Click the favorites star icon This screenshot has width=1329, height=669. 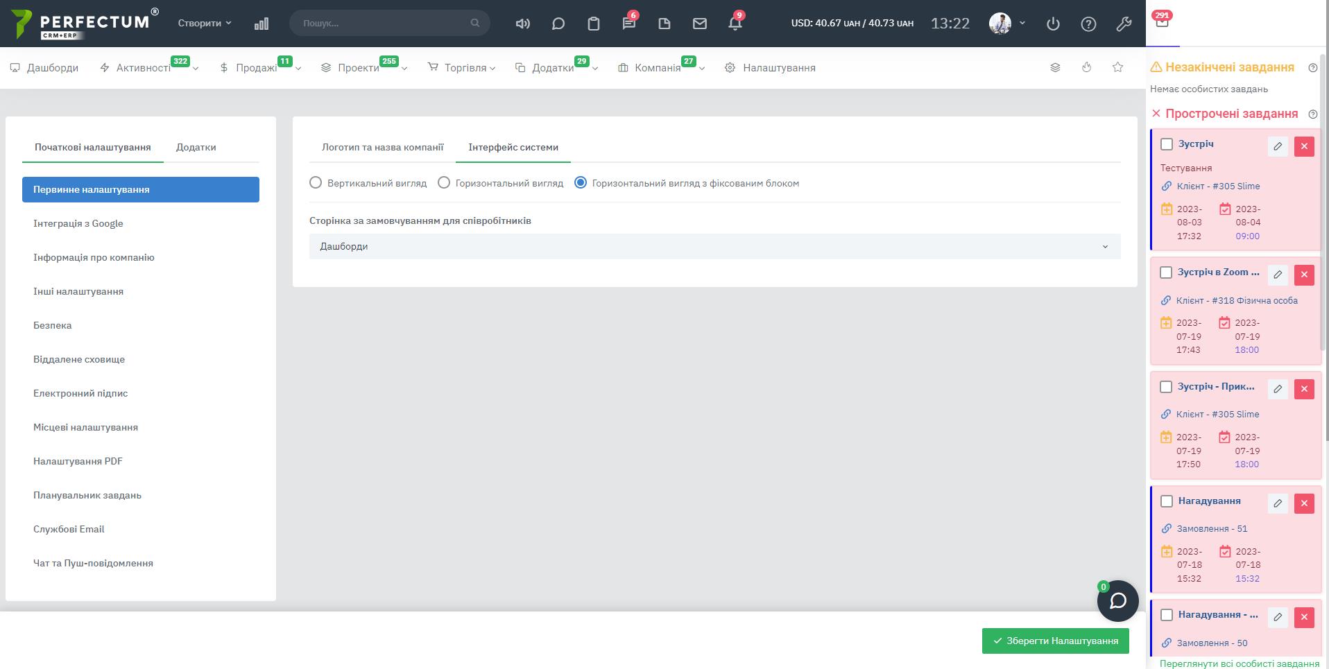[x=1117, y=67]
